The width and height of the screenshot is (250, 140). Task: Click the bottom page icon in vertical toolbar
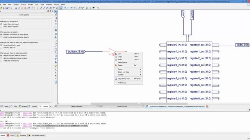(x=55, y=82)
